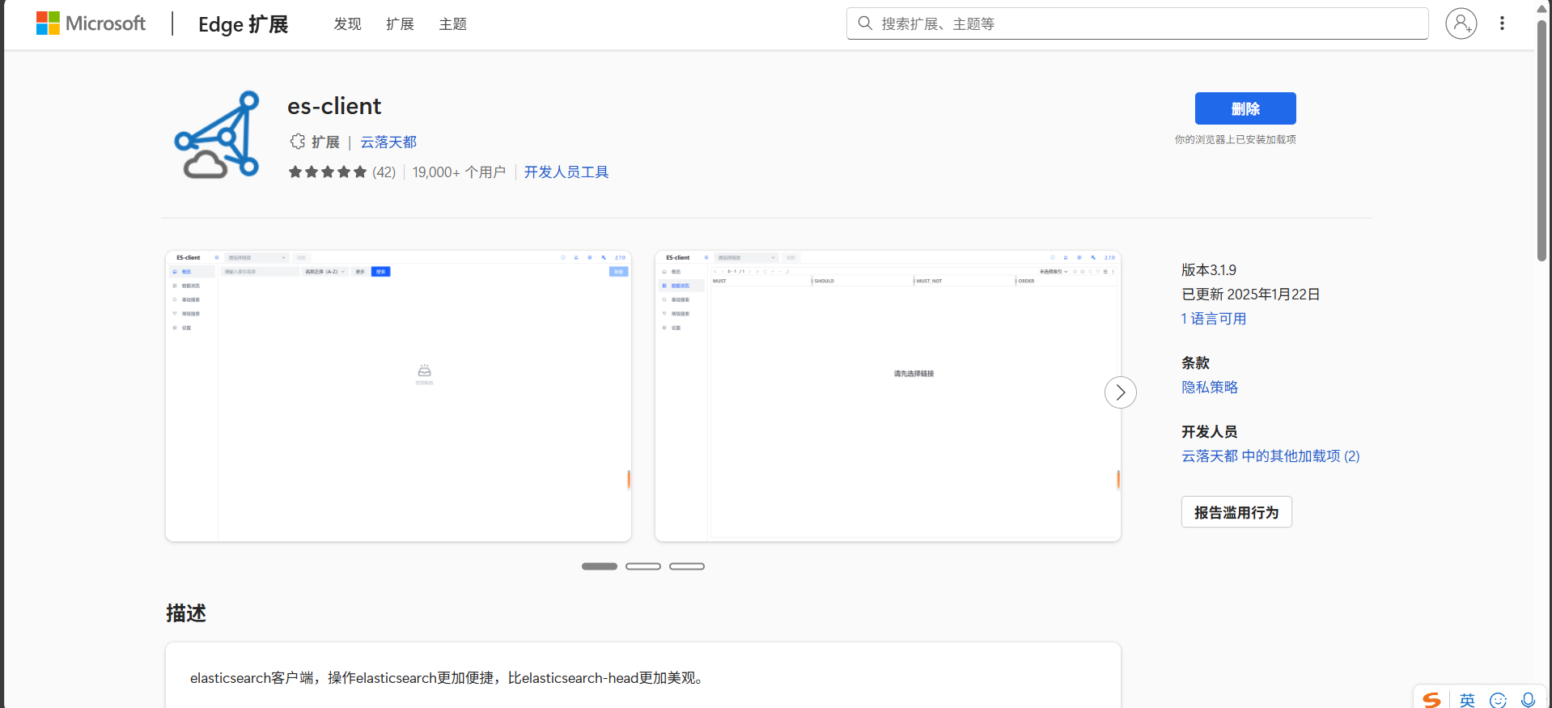Open the three-dot more options menu
The height and width of the screenshot is (708, 1552).
(x=1502, y=23)
